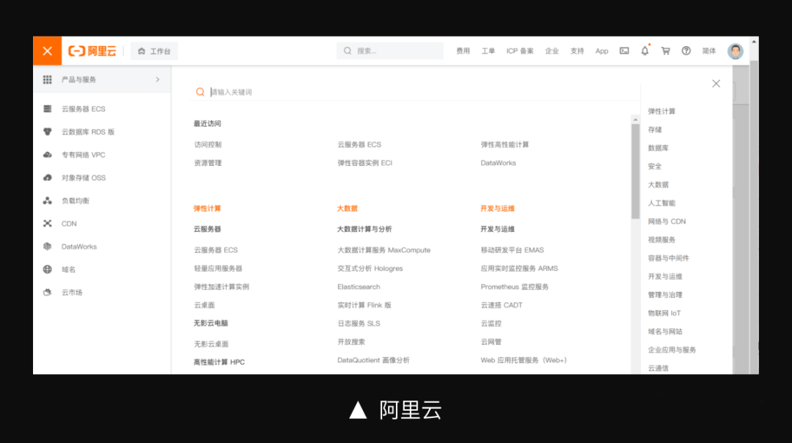Close the orange X menu button

[x=48, y=51]
